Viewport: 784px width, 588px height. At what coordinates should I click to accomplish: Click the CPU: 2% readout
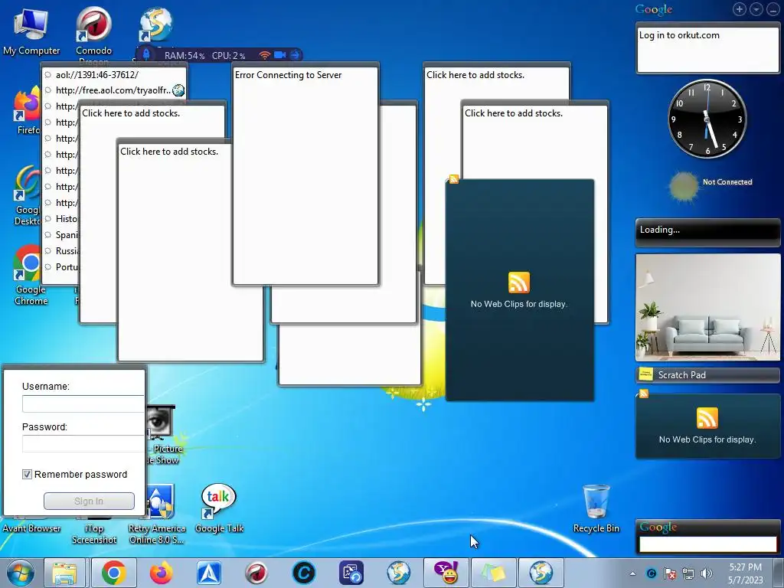[228, 55]
